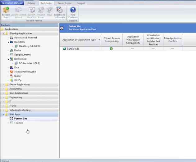
Task: Select the WinZip tree entry
Action: click(18, 80)
